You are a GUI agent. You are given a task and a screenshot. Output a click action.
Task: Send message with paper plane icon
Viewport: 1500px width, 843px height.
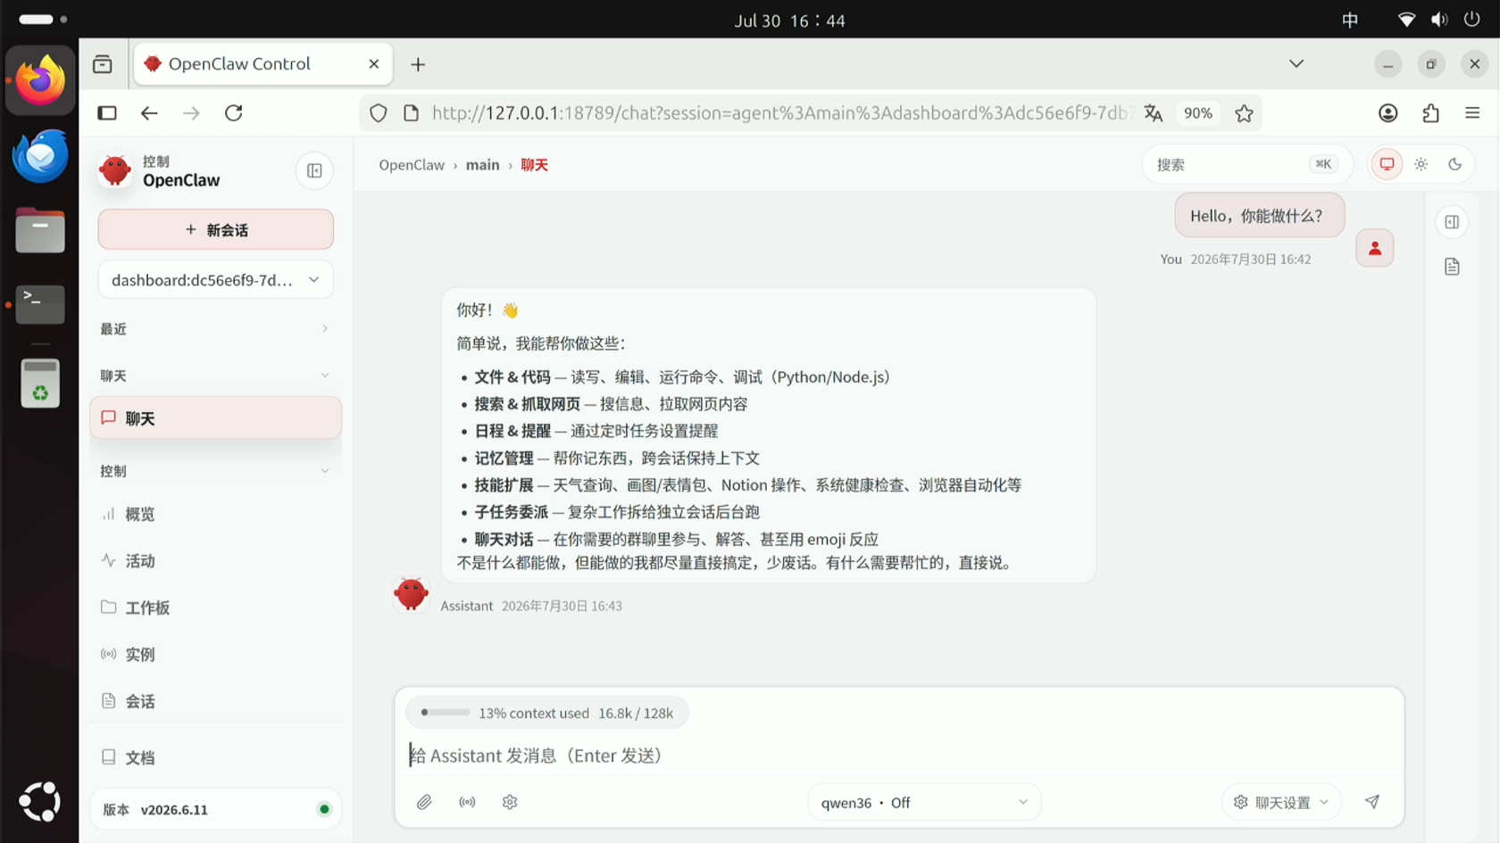[1372, 802]
